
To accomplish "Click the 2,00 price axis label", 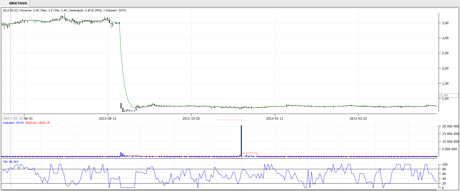I will (445, 69).
